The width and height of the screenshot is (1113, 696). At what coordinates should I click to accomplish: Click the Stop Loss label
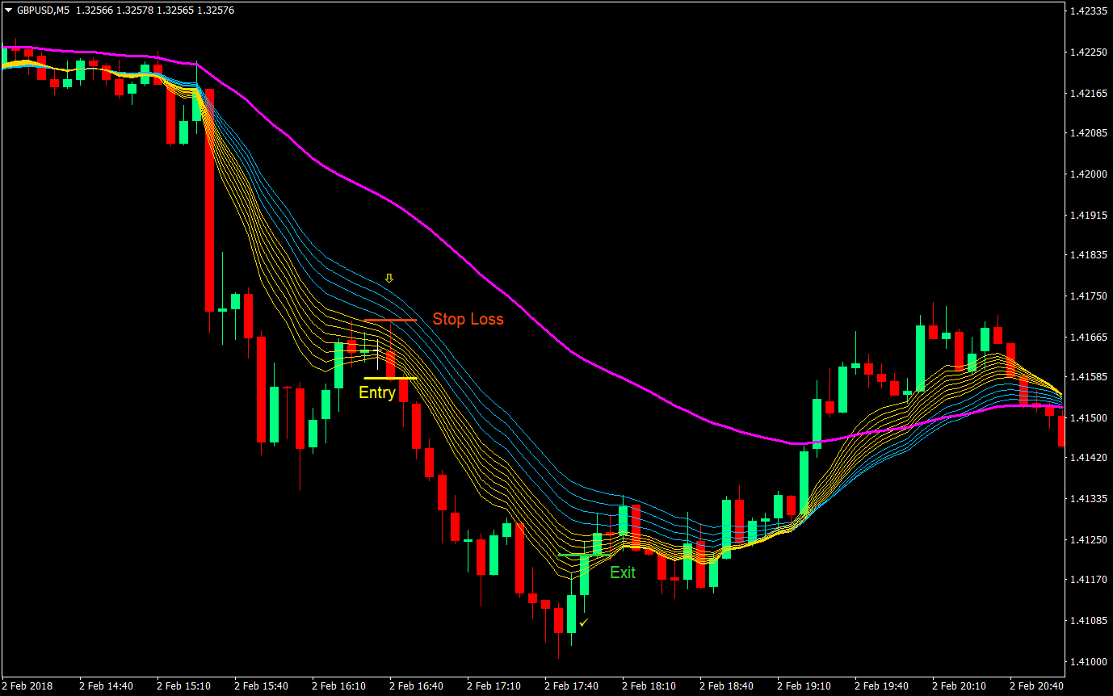tap(468, 319)
